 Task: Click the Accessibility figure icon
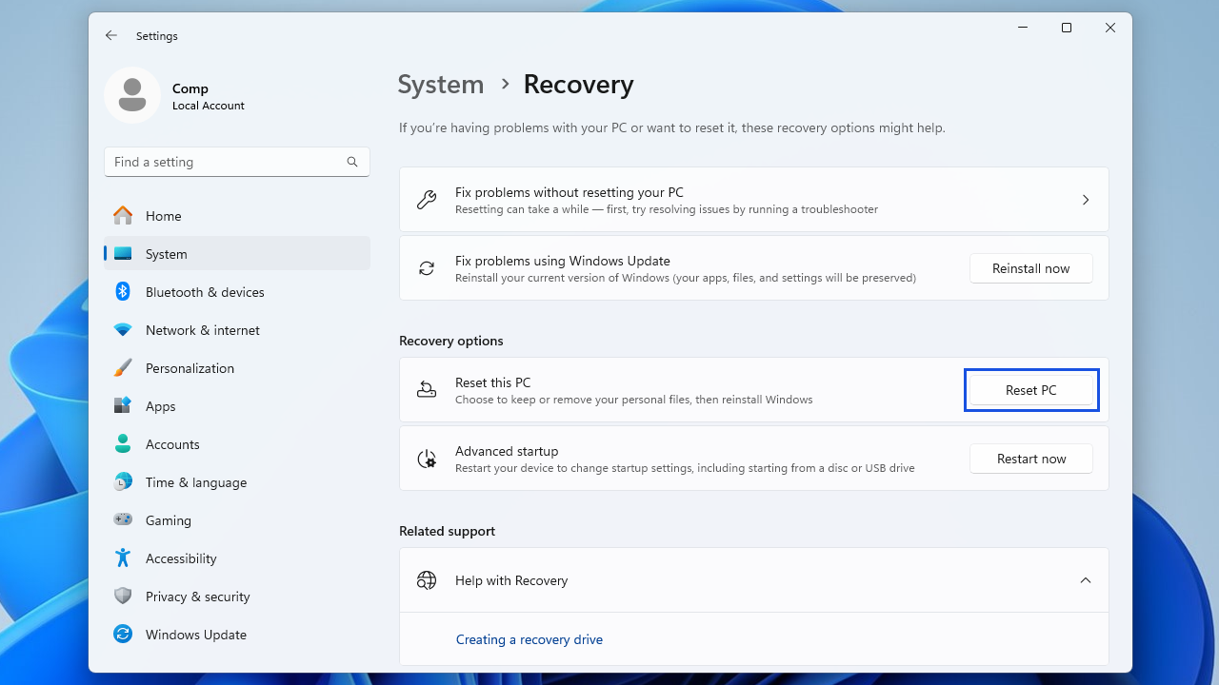[x=123, y=558]
